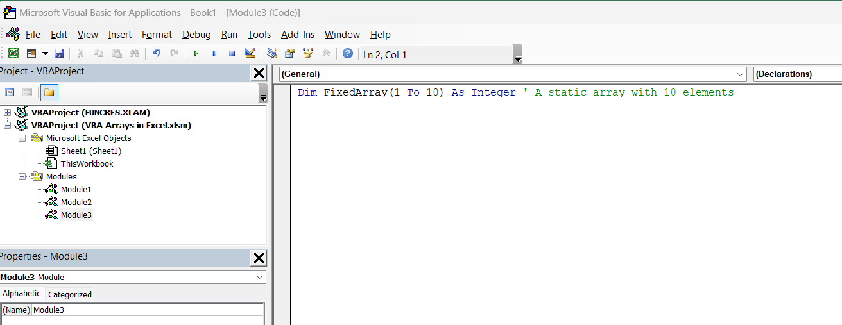
Task: Select Module2 in project tree
Action: (x=76, y=203)
